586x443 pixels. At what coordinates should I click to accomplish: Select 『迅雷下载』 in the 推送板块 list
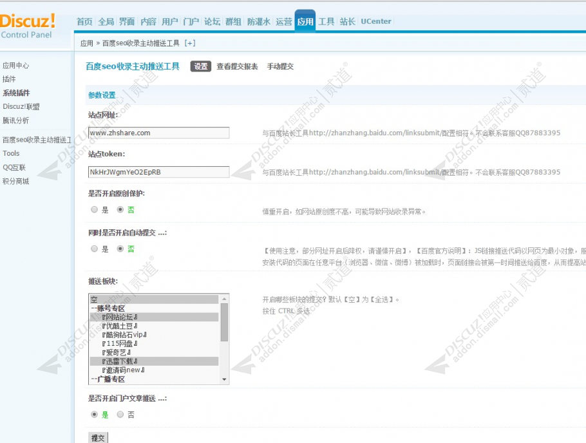tap(155, 361)
